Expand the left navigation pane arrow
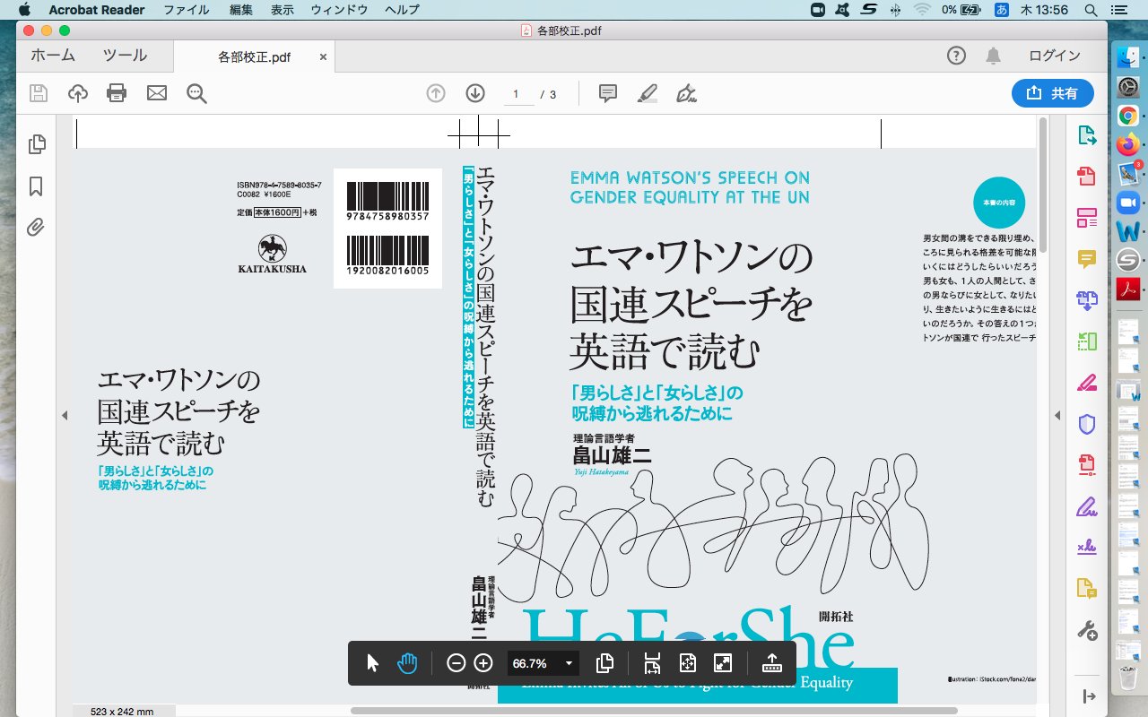 pyautogui.click(x=65, y=415)
